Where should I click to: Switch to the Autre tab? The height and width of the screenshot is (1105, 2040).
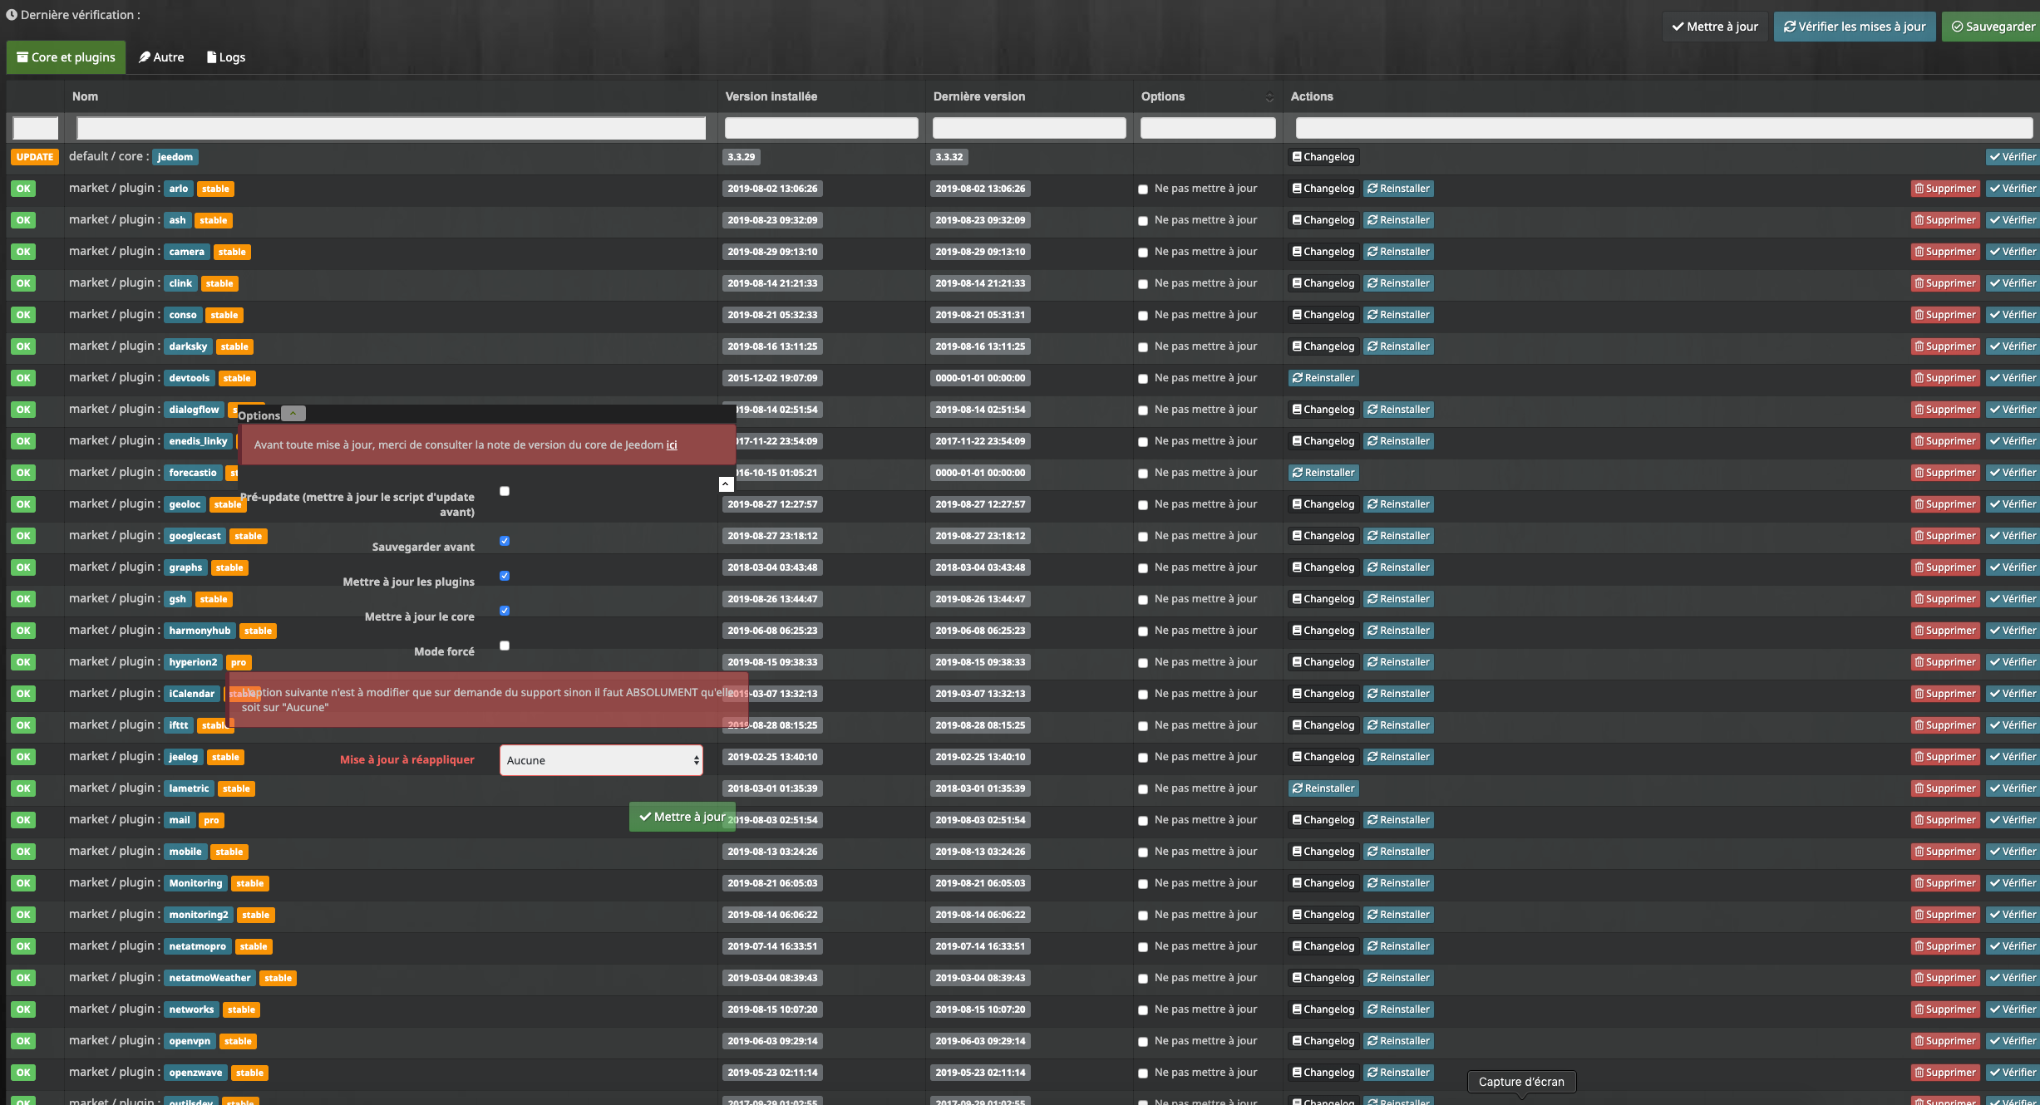coord(161,57)
